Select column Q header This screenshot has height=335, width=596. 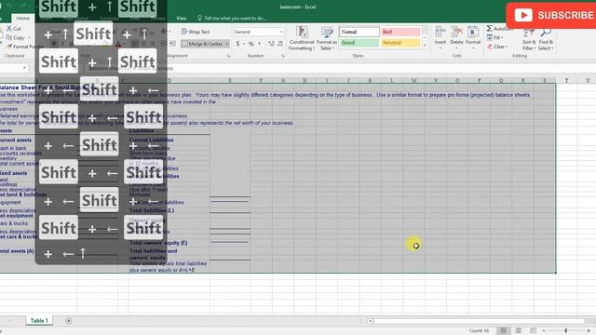[501, 80]
